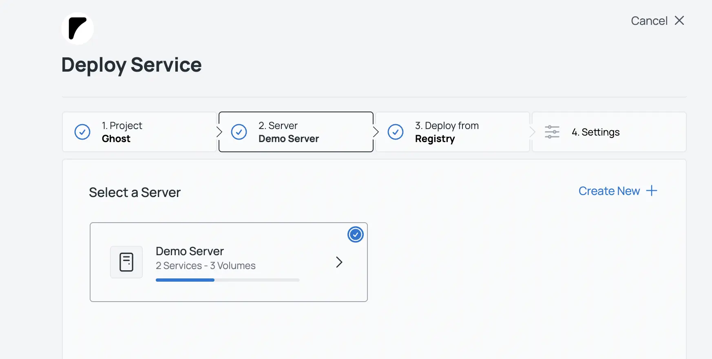Click the chevron between Server and Deploy from steps
The width and height of the screenshot is (712, 359).
pyautogui.click(x=376, y=132)
